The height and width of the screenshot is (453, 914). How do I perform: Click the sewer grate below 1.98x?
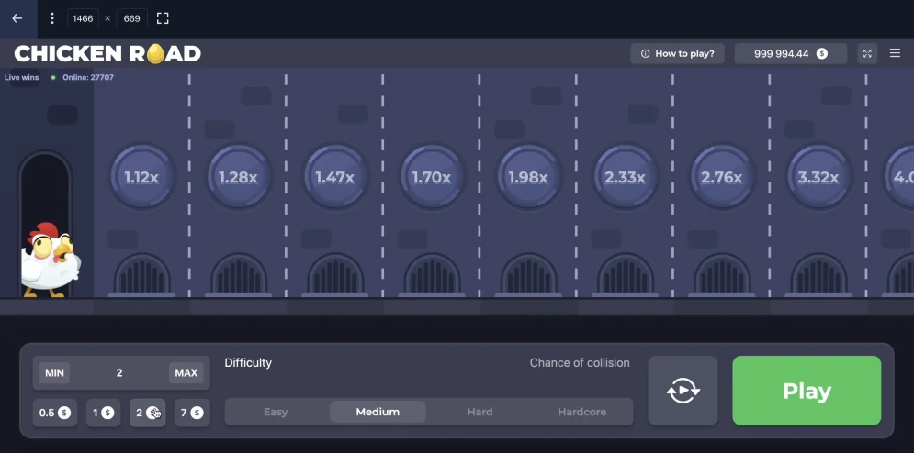529,274
